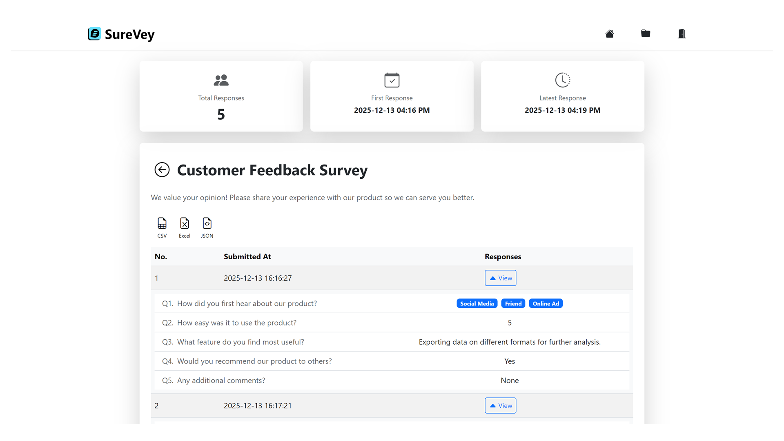Select the Friend answer badge
Image resolution: width=784 pixels, height=441 pixels.
coord(513,303)
